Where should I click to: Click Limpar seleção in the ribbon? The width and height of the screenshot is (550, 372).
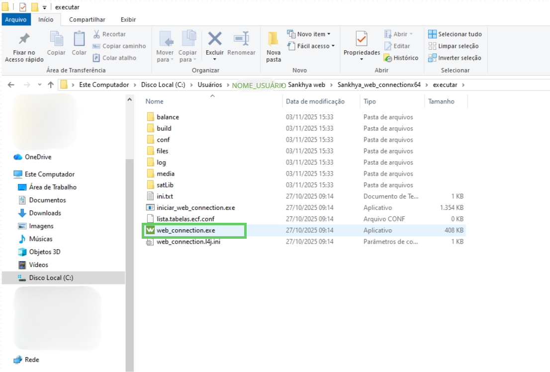point(453,46)
